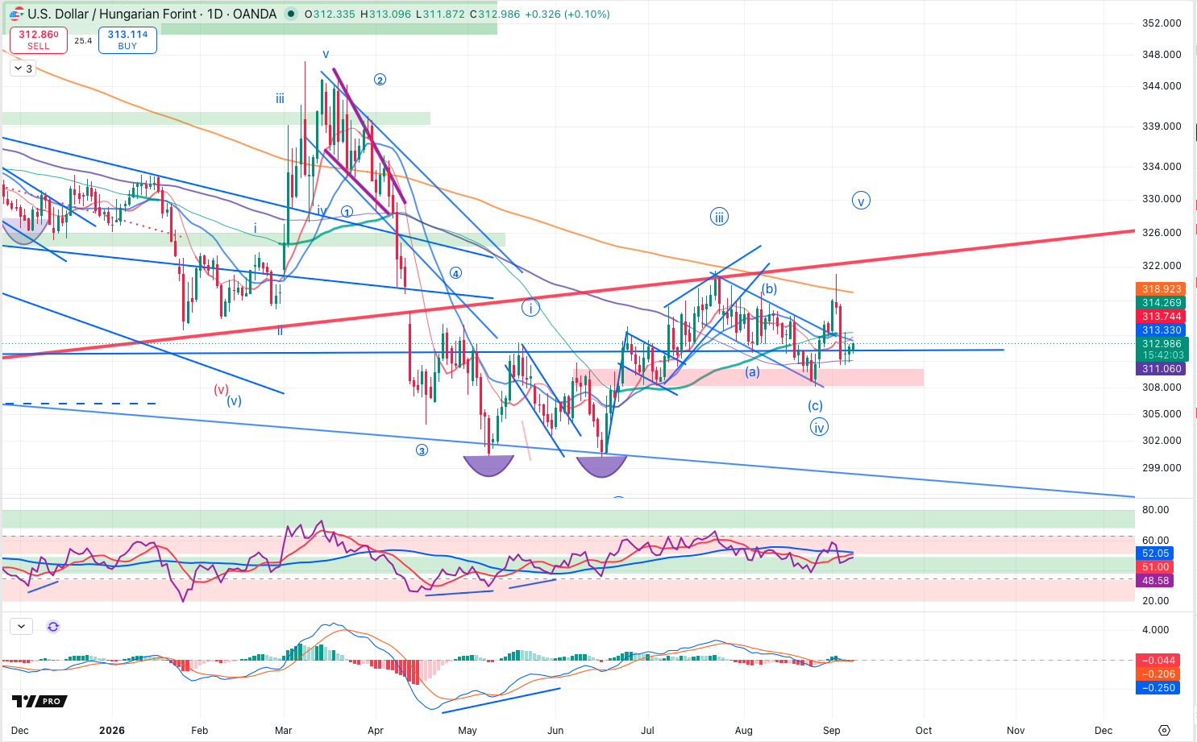
Task: Open chart settings gear at bottom right
Action: pyautogui.click(x=1164, y=730)
